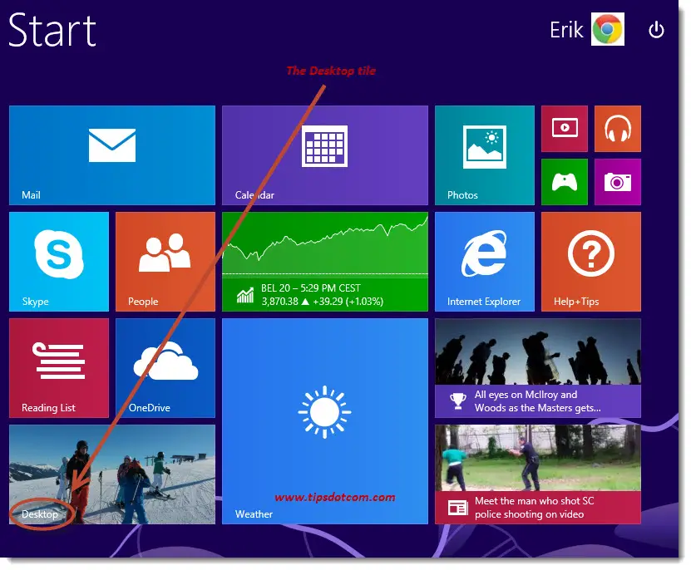Click the trophy icon on sports tile
Screen dimensions: 691x570
tap(457, 401)
